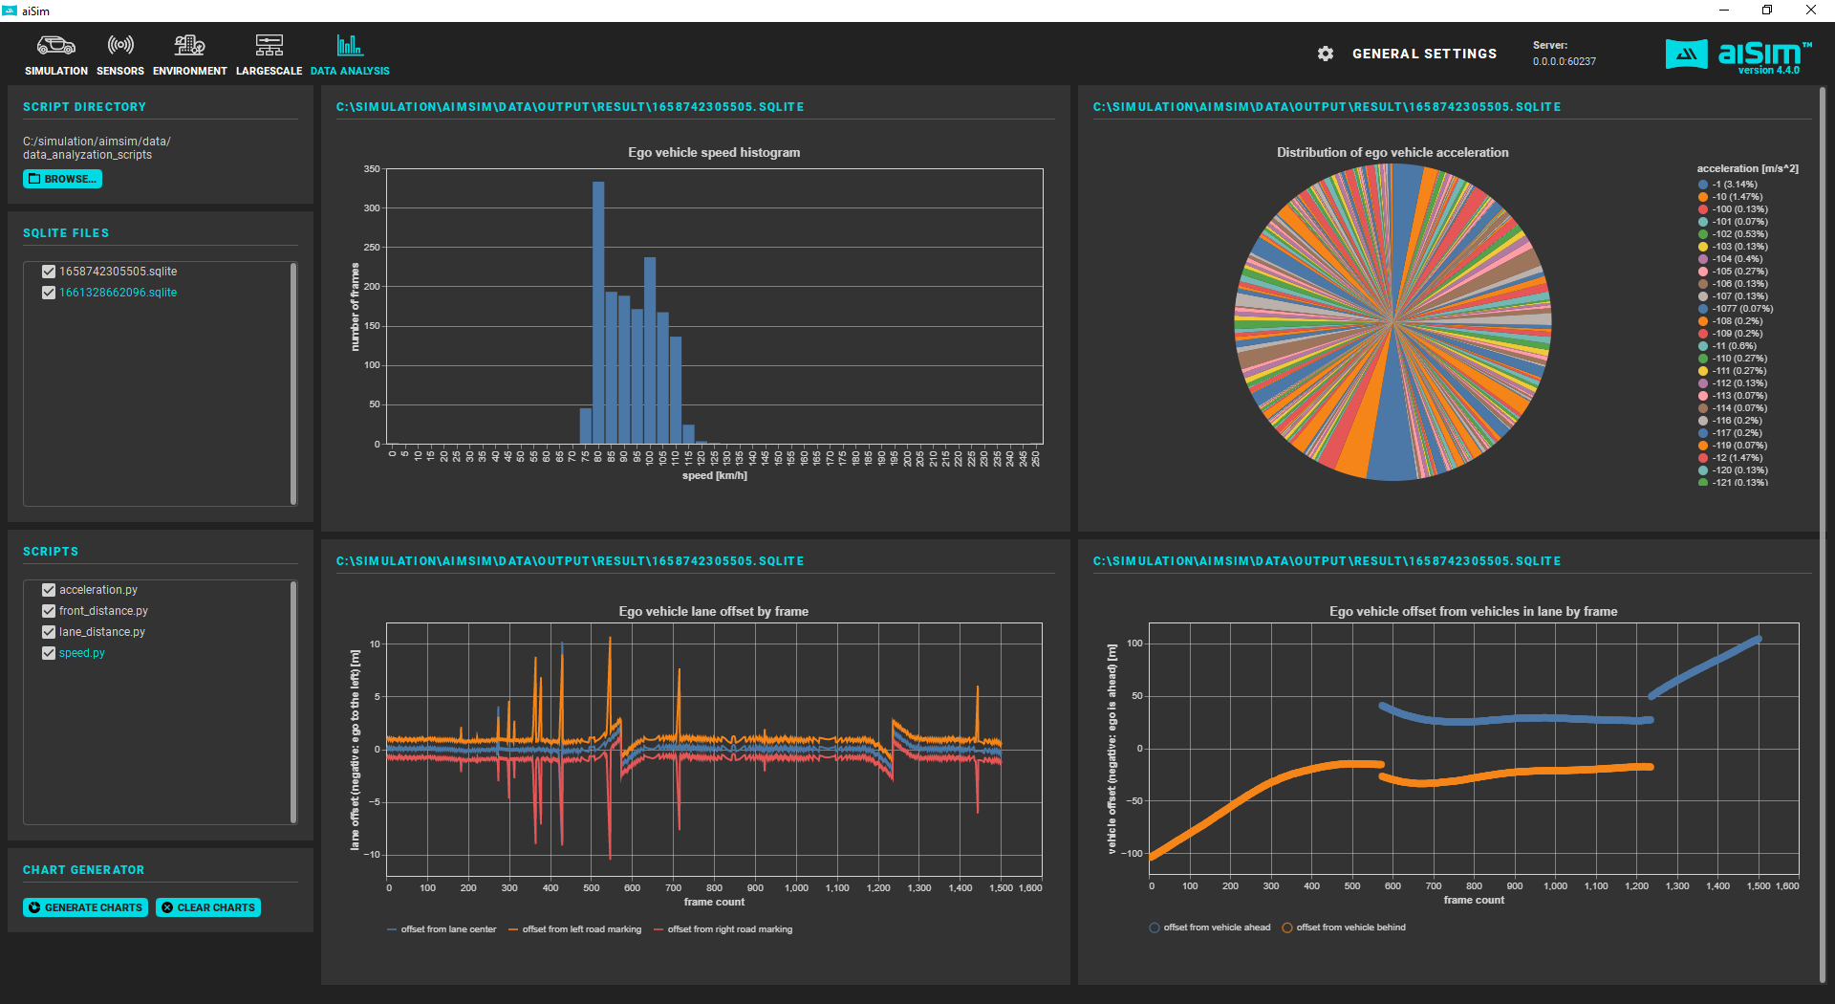
Task: Toggle the lane_distance.py checkbox
Action: [49, 632]
